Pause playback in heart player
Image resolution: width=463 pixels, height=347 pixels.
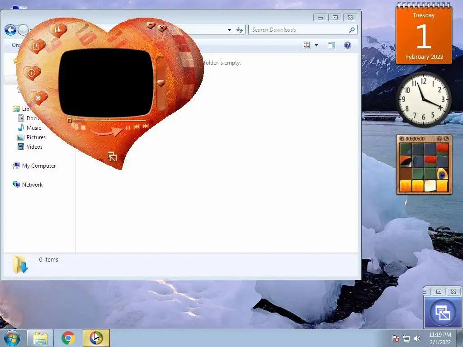[128, 127]
